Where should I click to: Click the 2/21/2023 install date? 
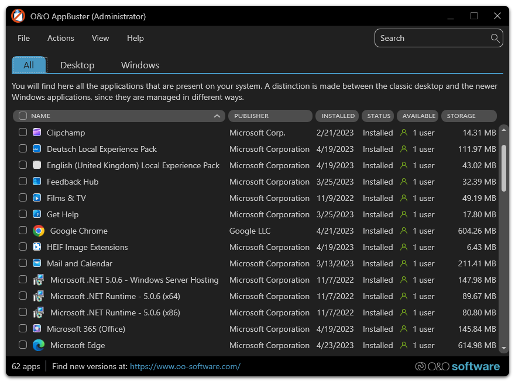pyautogui.click(x=335, y=133)
